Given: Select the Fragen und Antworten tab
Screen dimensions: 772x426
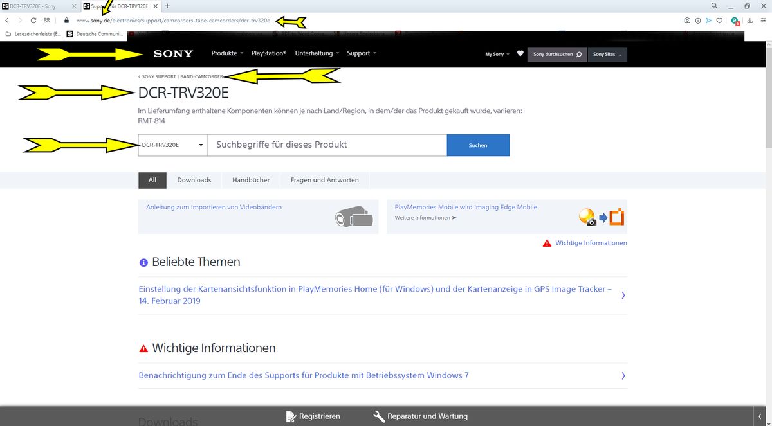Looking at the screenshot, I should coord(324,180).
